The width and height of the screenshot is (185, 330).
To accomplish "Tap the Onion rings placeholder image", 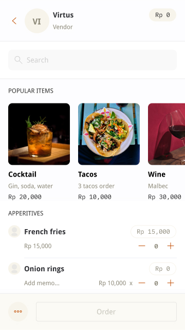I will [14, 269].
